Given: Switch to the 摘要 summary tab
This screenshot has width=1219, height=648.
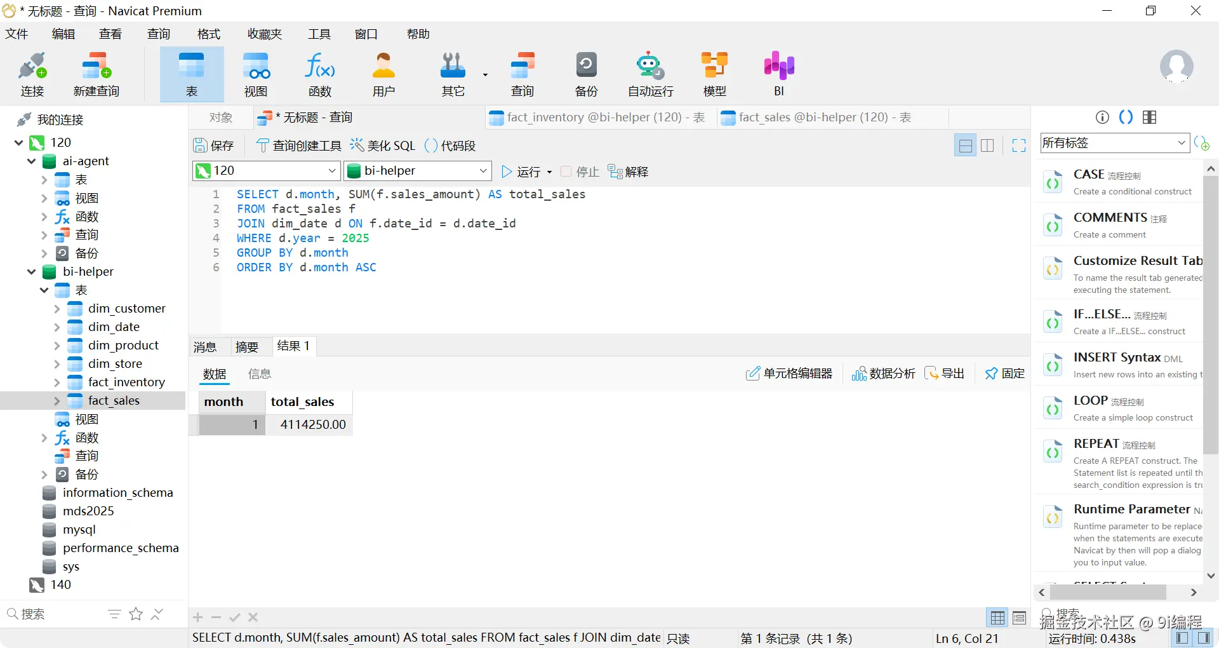Looking at the screenshot, I should click(x=247, y=347).
